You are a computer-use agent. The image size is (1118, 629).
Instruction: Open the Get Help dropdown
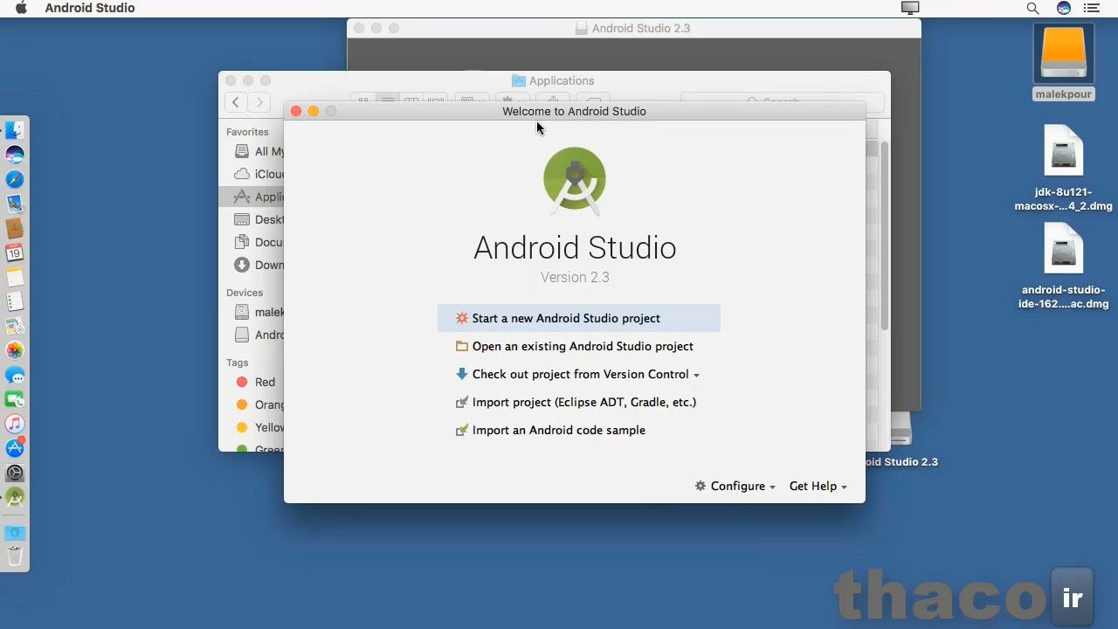(818, 486)
